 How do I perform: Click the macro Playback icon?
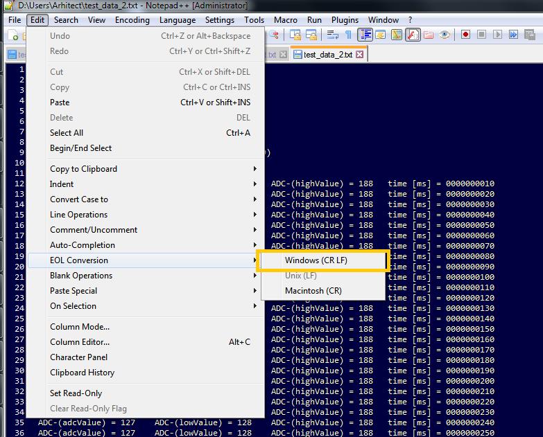(497, 35)
